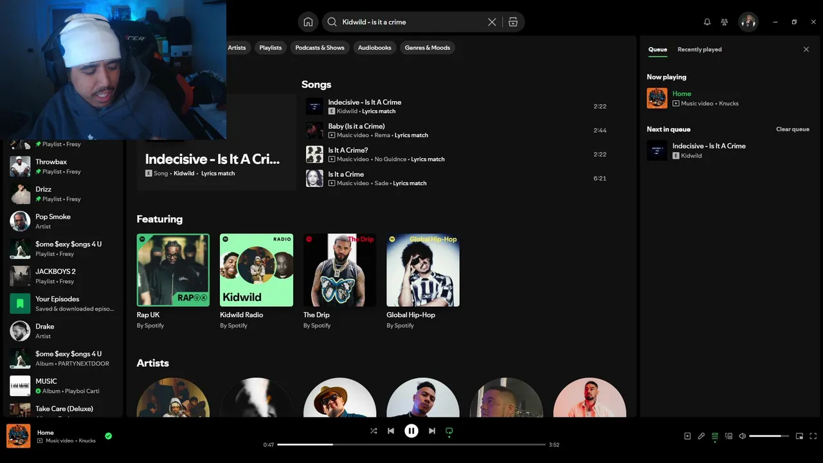Toggle the Queue icon in player bar
The image size is (823, 463).
(715, 436)
